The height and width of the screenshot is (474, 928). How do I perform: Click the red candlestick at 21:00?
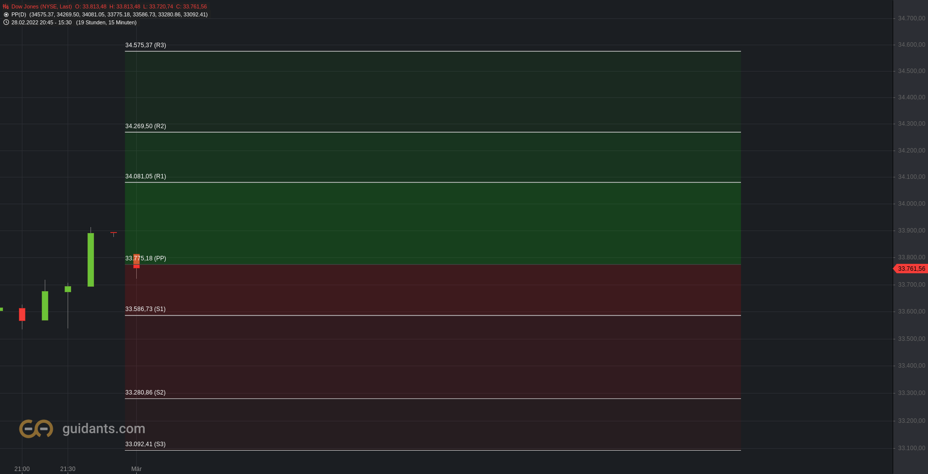22,314
